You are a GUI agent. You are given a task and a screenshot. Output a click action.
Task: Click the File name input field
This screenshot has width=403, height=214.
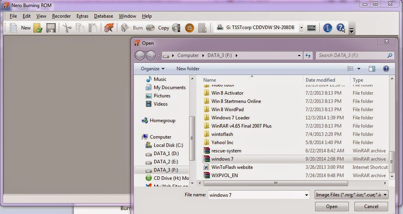click(256, 195)
